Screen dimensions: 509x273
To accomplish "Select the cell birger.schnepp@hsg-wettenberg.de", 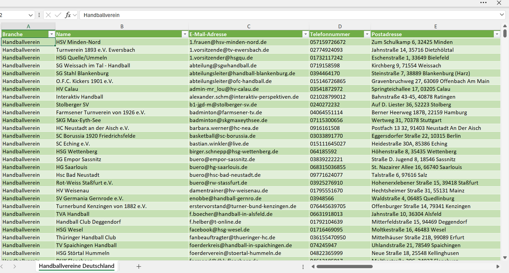I will (249, 152).
